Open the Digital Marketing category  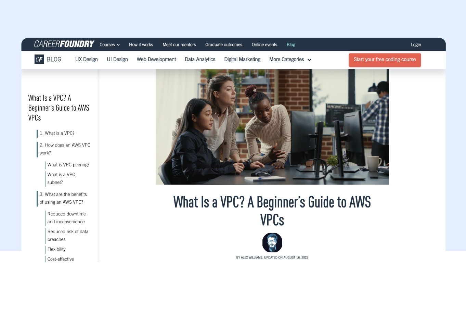coord(242,59)
